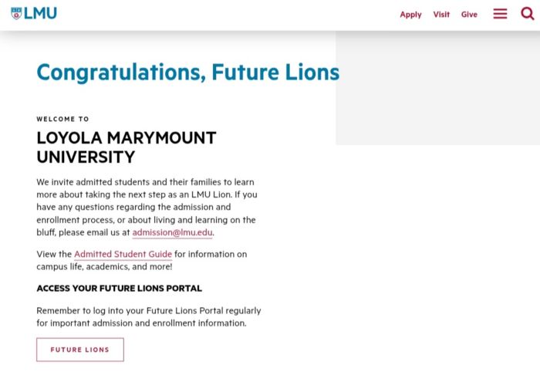Email admission@lmu.edu via the link

point(172,232)
